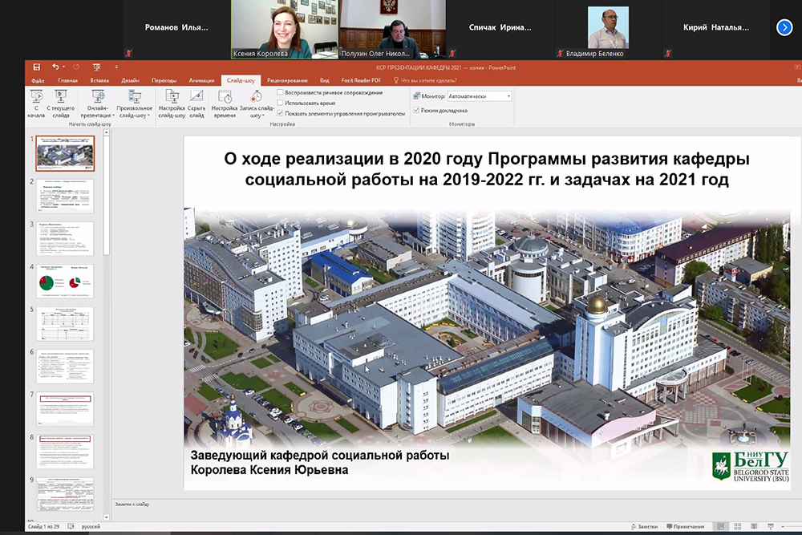Select slide 4 thumbnail with pie charts
Screen dimensions: 802x535
(x=65, y=282)
